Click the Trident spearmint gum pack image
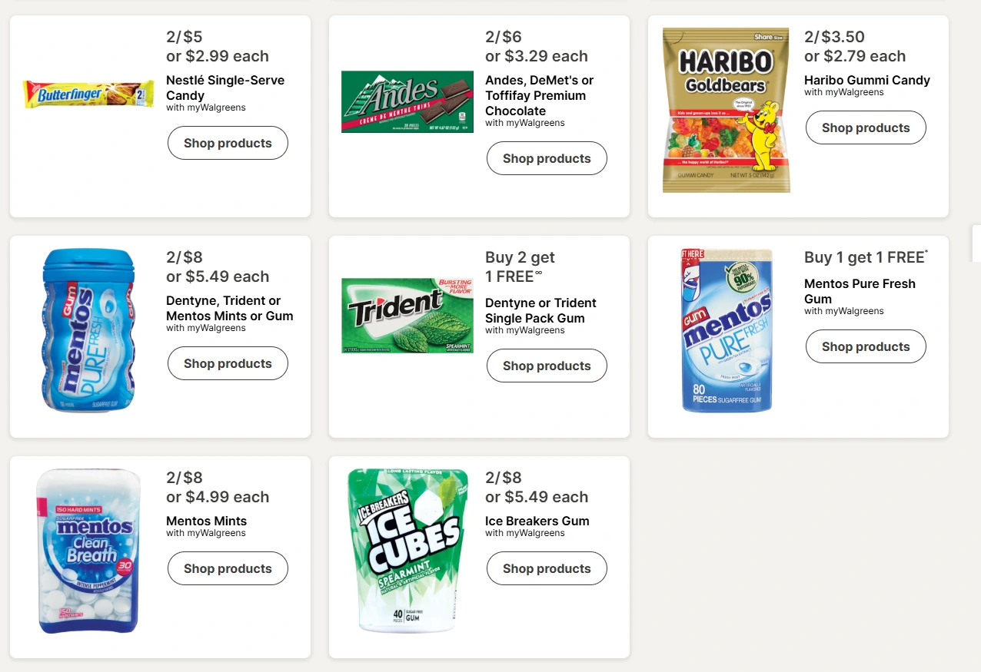Screen dimensions: 981x672 coord(407,316)
